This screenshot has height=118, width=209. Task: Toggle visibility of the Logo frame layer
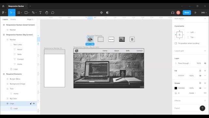pyautogui.click(x=34, y=104)
